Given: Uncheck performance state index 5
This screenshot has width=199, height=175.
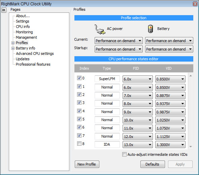Looking at the screenshot, I should coord(79,119).
